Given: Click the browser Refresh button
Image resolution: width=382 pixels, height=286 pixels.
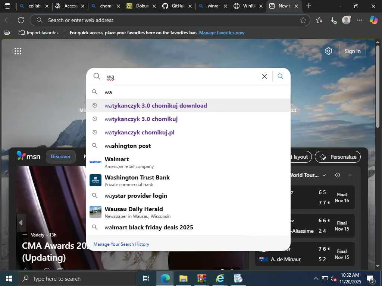Looking at the screenshot, I should (x=21, y=20).
